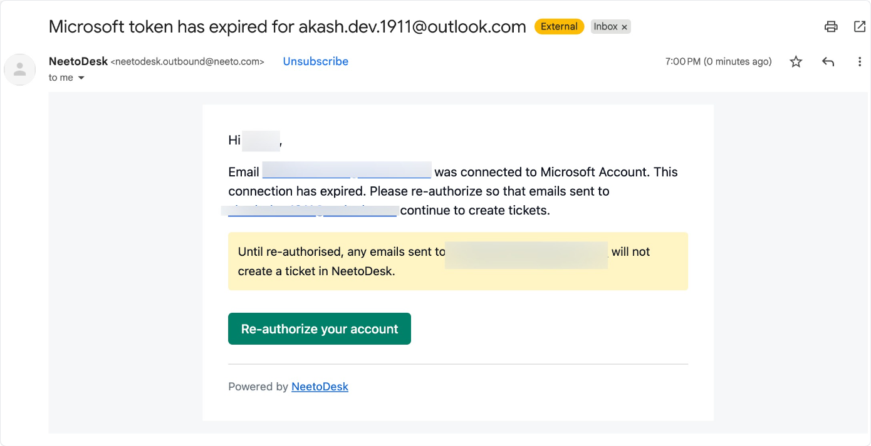Expand recipient details next to "to me"
This screenshot has height=446, width=871.
click(81, 78)
